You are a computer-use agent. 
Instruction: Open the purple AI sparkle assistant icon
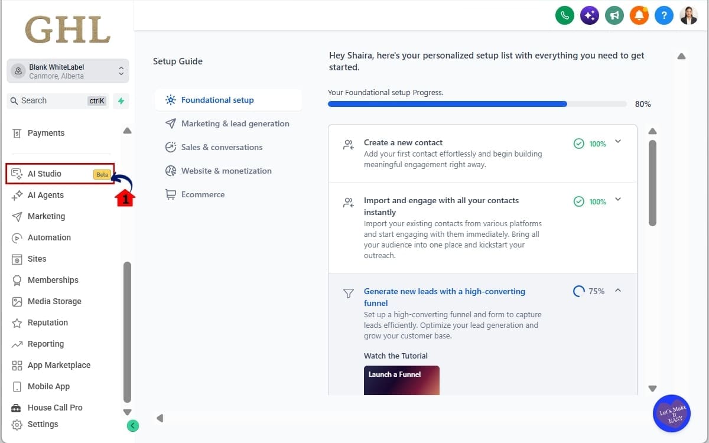590,15
